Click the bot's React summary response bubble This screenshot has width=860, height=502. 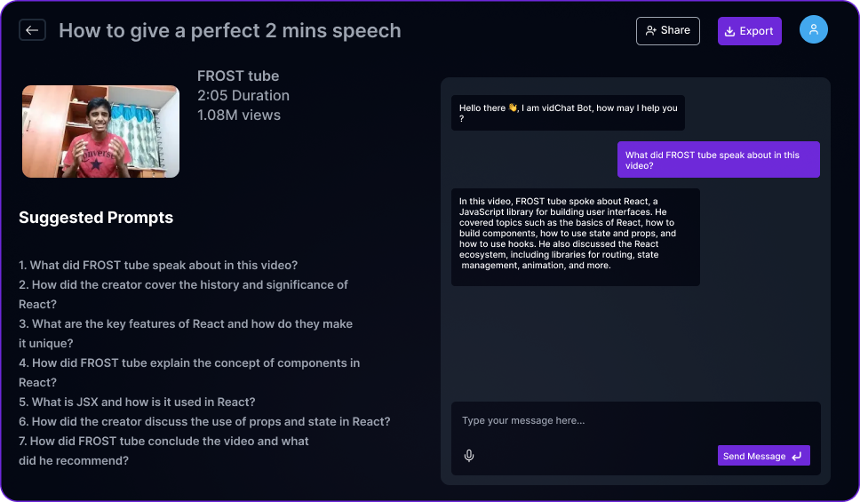[576, 237]
